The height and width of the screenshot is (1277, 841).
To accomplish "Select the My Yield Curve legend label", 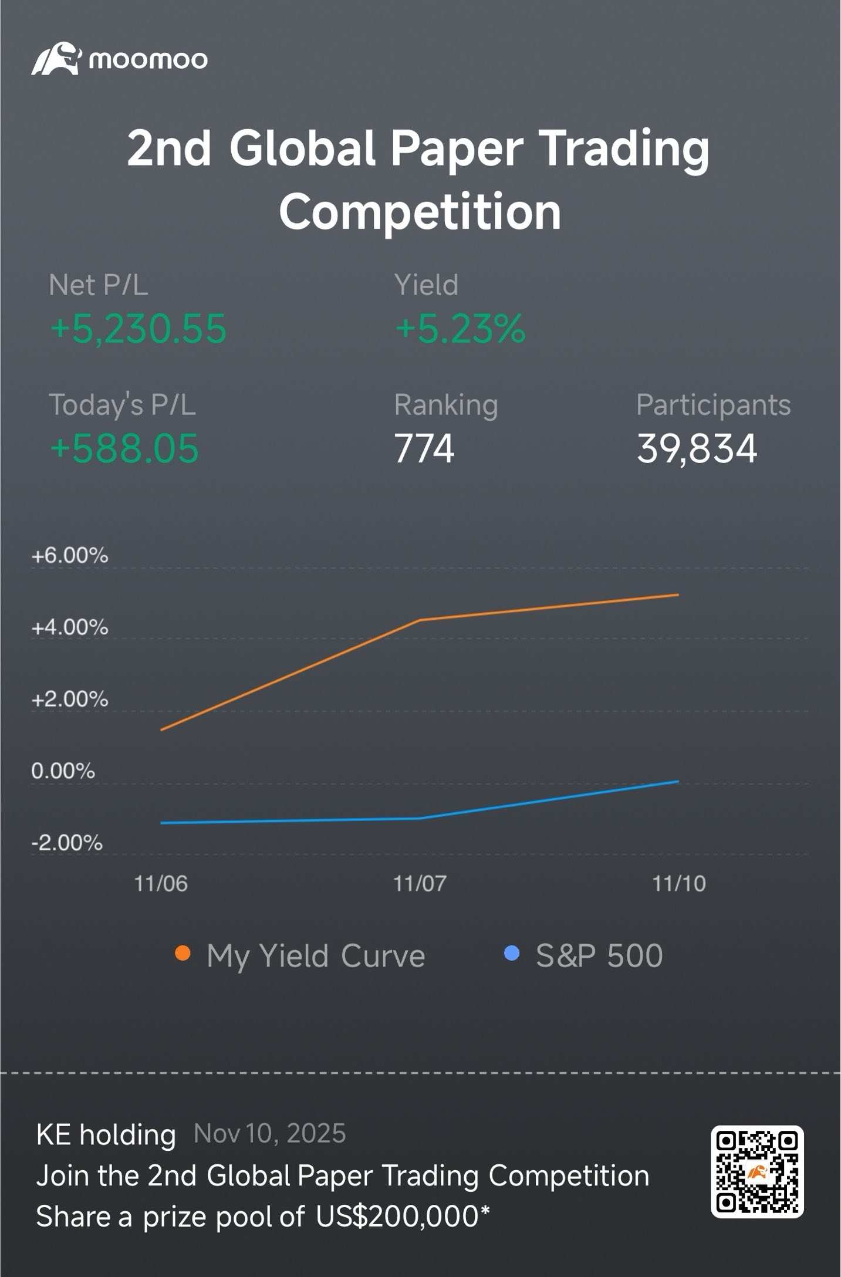I will (x=316, y=957).
